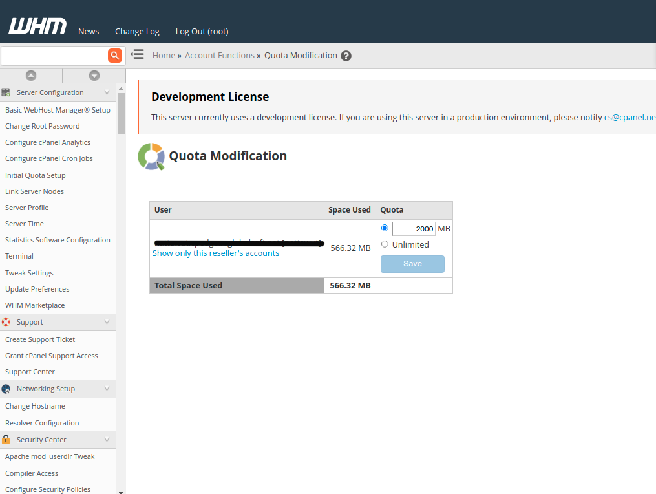Collapse the Networking Setup section chevron
This screenshot has height=494, width=656.
pos(107,389)
